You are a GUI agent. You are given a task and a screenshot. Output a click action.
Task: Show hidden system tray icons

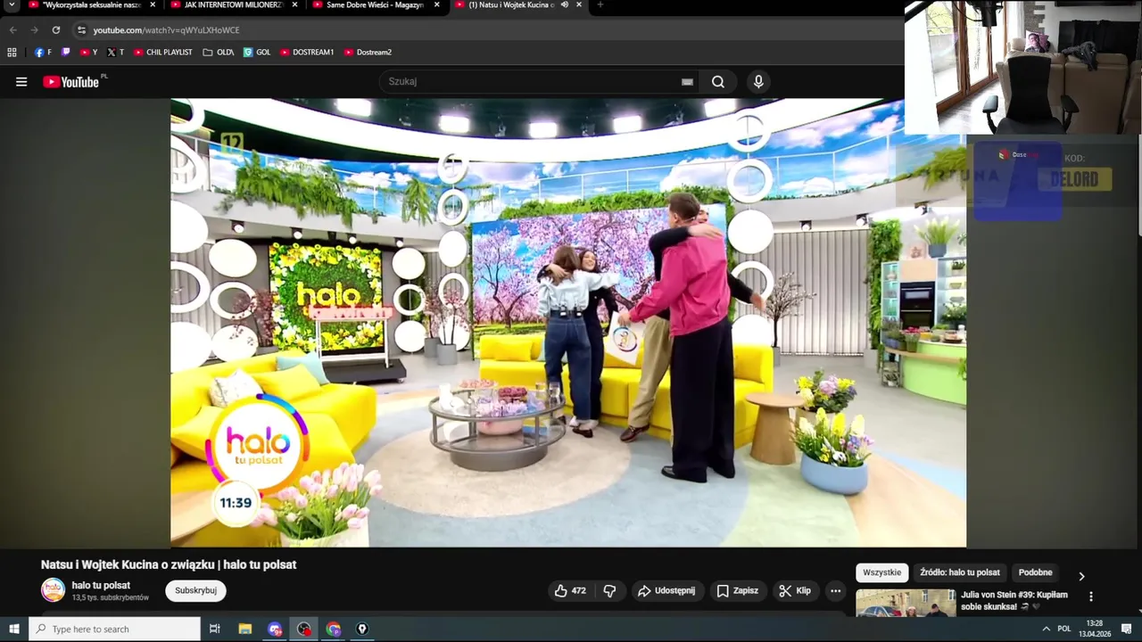point(1046,629)
